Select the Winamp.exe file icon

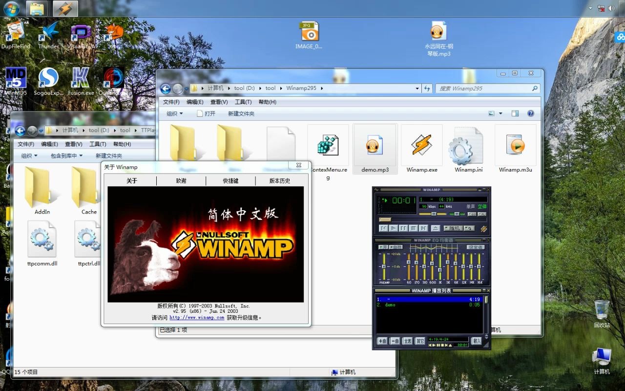tap(422, 150)
